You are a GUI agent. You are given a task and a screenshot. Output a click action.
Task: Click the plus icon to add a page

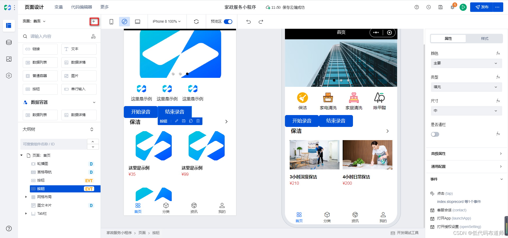coord(94,21)
